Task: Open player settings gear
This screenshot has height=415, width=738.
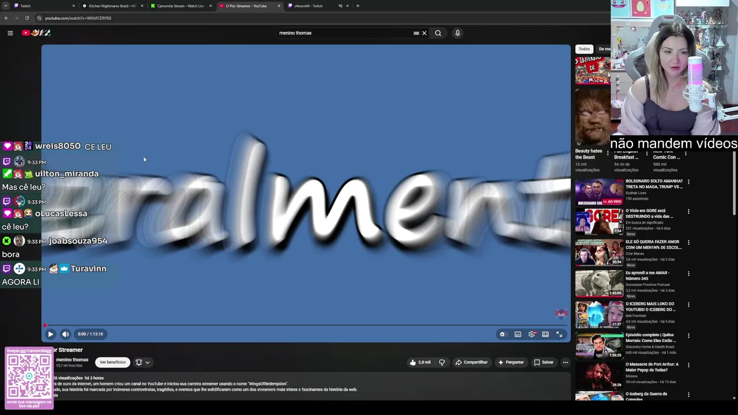Action: (532, 334)
